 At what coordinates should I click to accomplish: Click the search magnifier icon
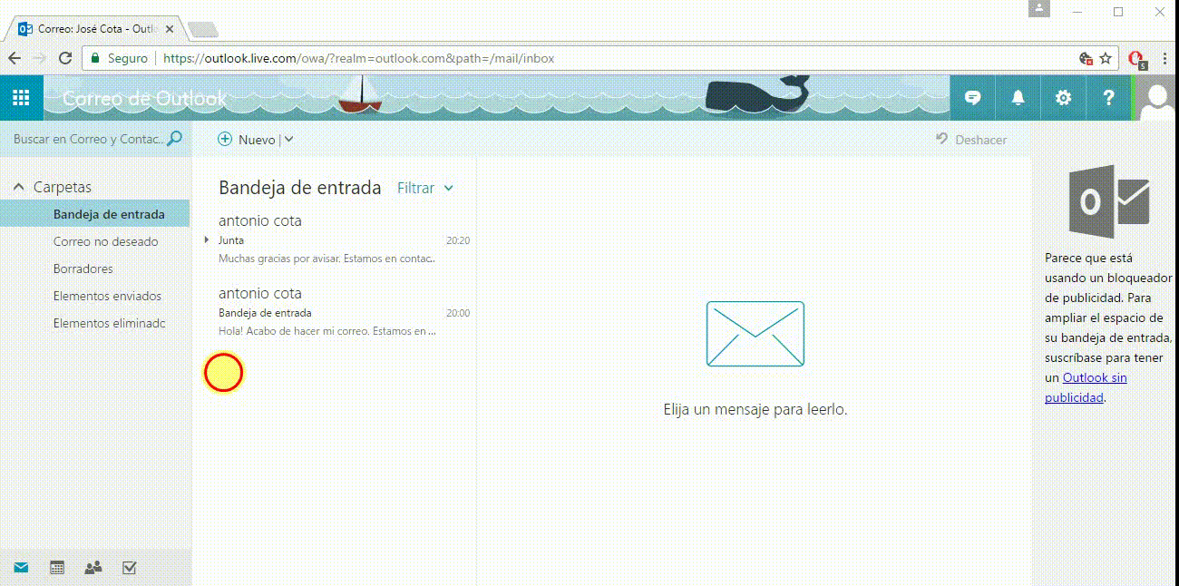(x=175, y=139)
